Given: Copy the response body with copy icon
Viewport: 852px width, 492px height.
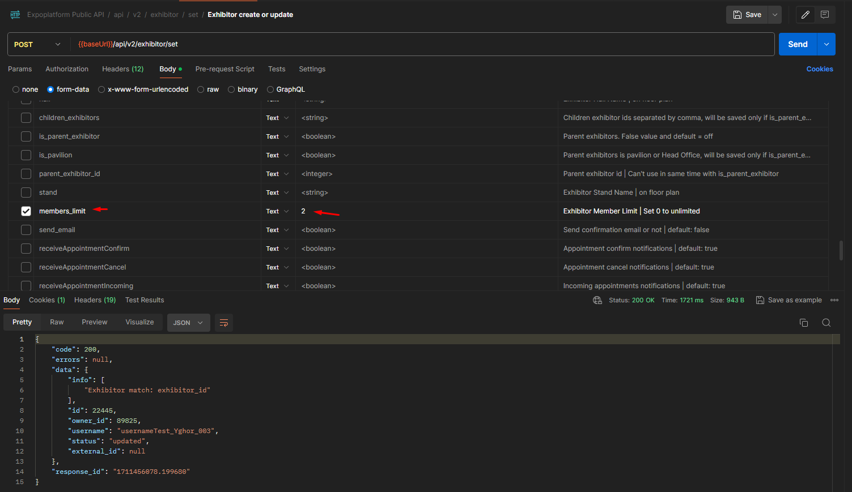Looking at the screenshot, I should [x=803, y=323].
